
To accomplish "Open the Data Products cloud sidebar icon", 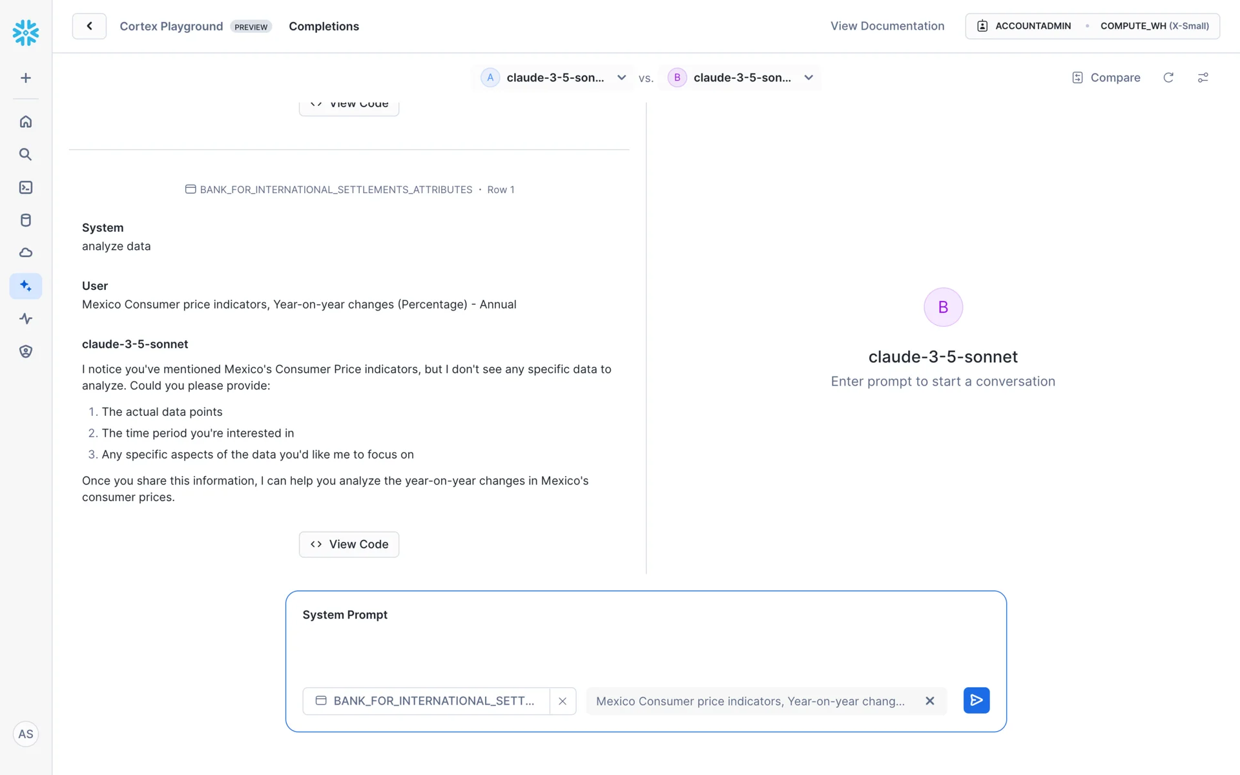I will [x=26, y=253].
